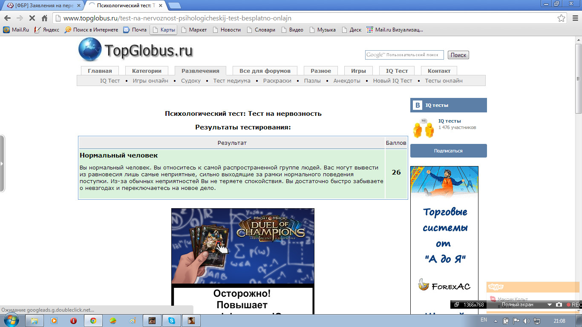Screen dimensions: 582x327
Task: Click the TopGlobus.ru globe logo
Action: tap(90, 49)
